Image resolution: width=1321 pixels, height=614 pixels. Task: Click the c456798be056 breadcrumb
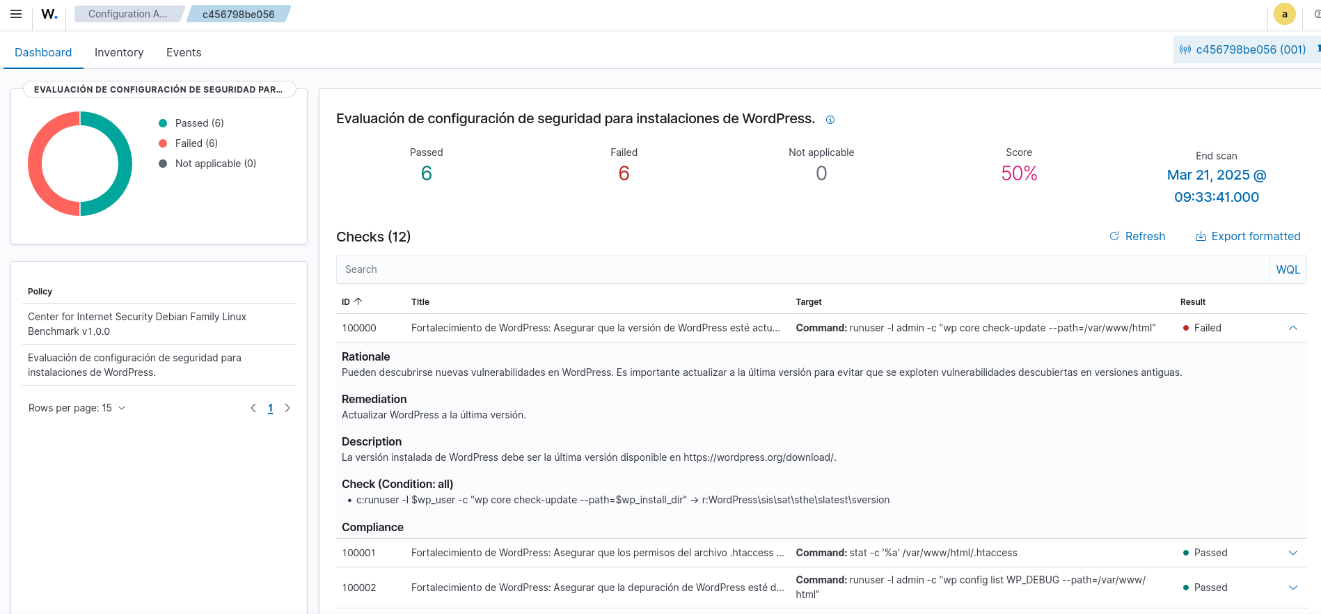click(x=239, y=14)
